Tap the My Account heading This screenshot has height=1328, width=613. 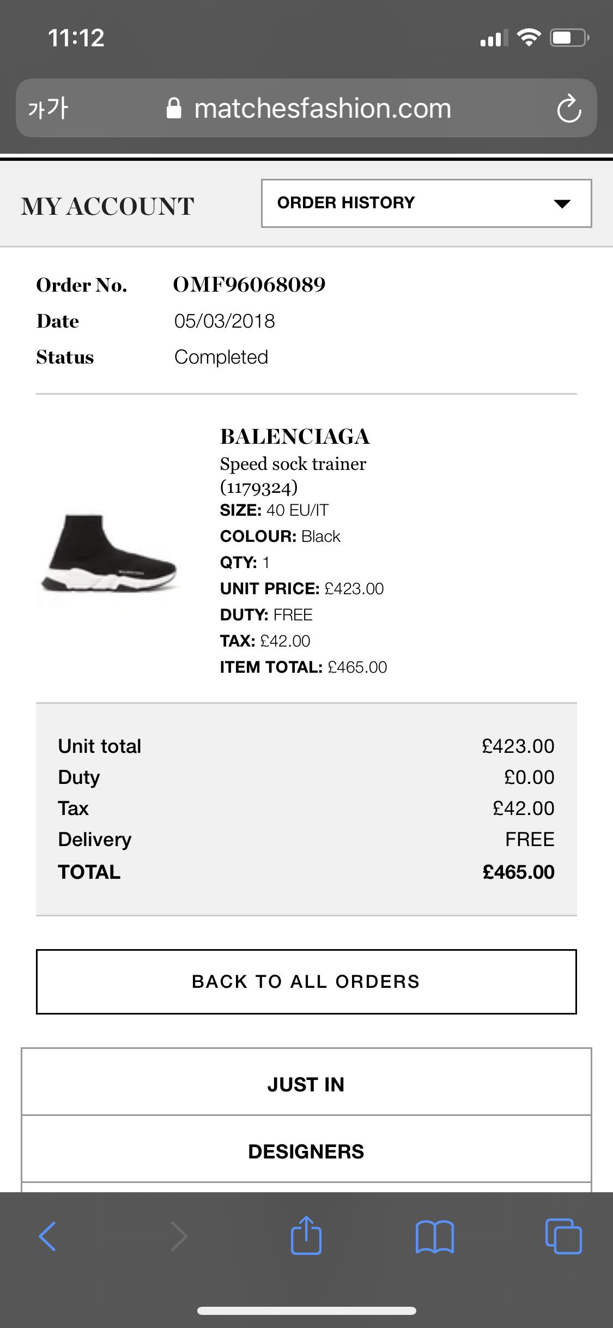pyautogui.click(x=107, y=207)
